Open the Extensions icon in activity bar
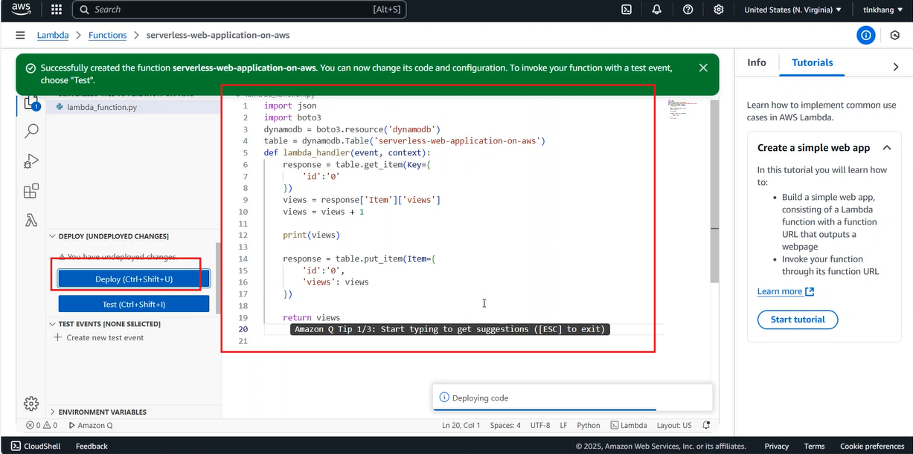Image resolution: width=913 pixels, height=454 pixels. 31,192
